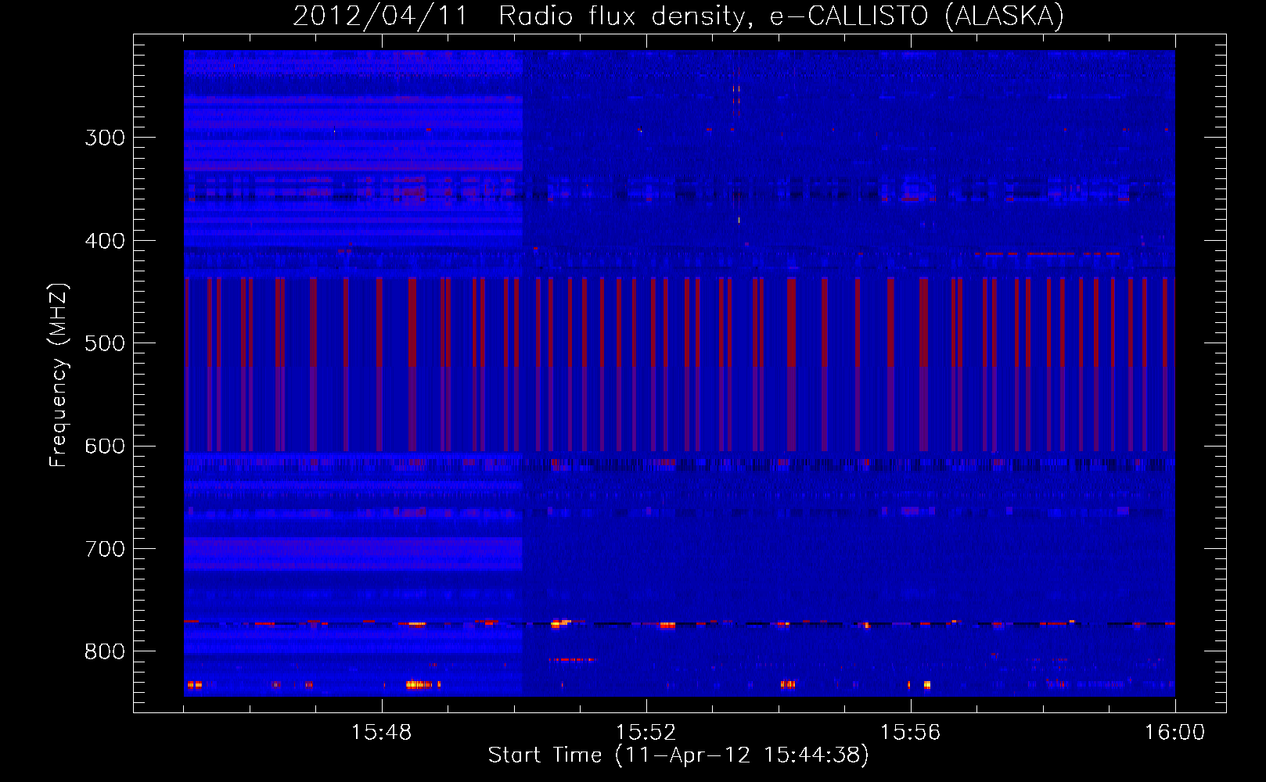Click the 500 frequency tick label
1266x782 pixels.
pyautogui.click(x=105, y=343)
